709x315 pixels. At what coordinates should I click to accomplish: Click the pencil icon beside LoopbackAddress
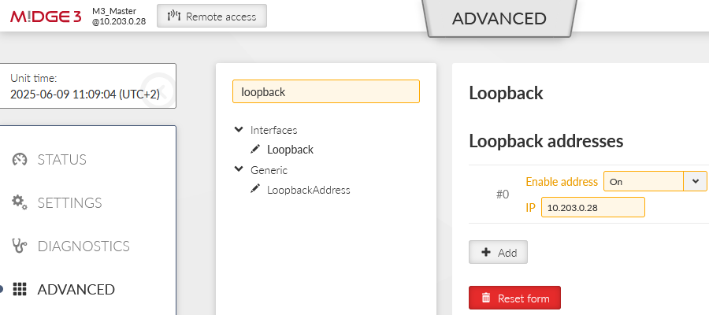(255, 188)
